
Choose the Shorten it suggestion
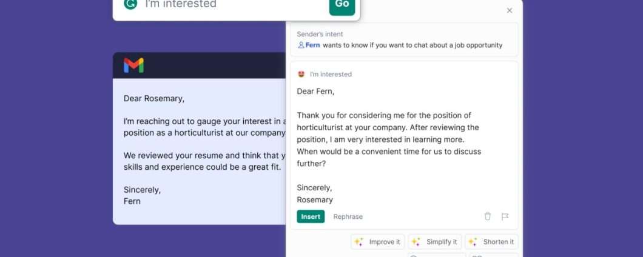[491, 242]
